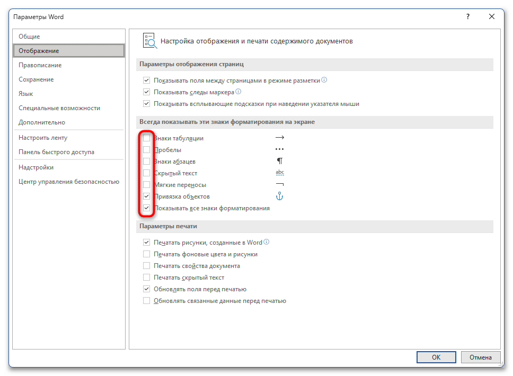Open "Настроить ленту" section

pyautogui.click(x=69, y=138)
